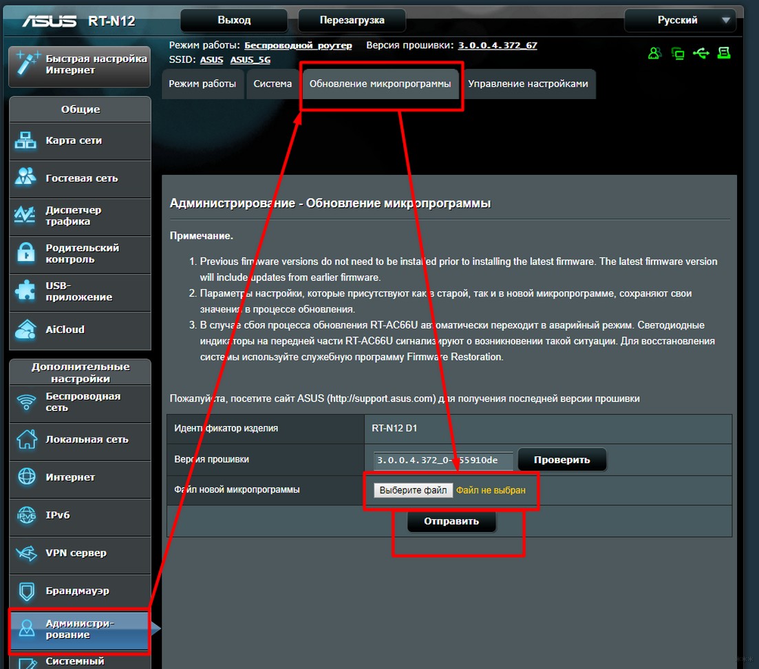The height and width of the screenshot is (669, 759).
Task: Open Wireless (Беспроводная сеть) Wi-Fi icon
Action: tap(26, 402)
